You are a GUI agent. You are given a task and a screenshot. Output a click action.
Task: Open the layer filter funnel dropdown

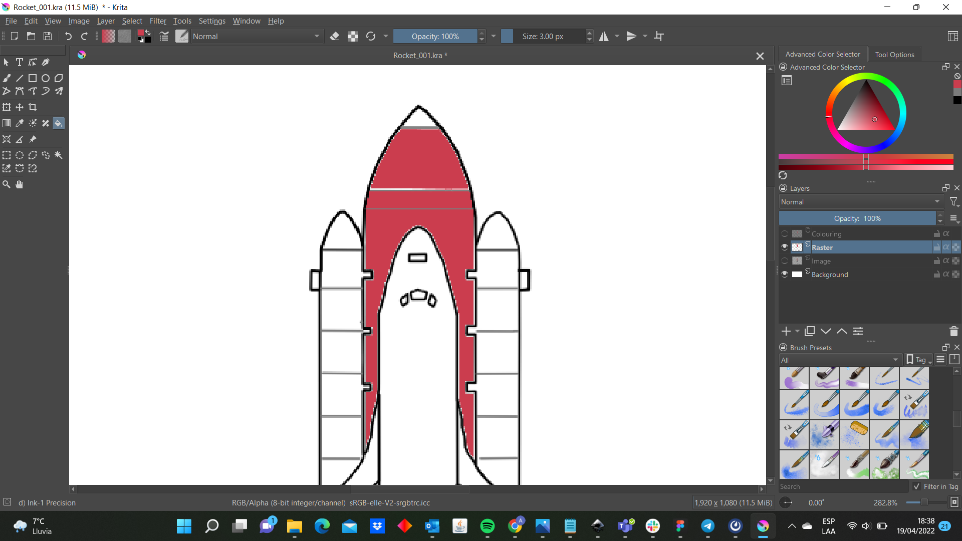click(954, 202)
